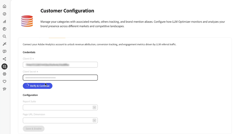Open the bar chart analytics icon
Image resolution: width=238 pixels, height=134 pixels.
pos(4,22)
